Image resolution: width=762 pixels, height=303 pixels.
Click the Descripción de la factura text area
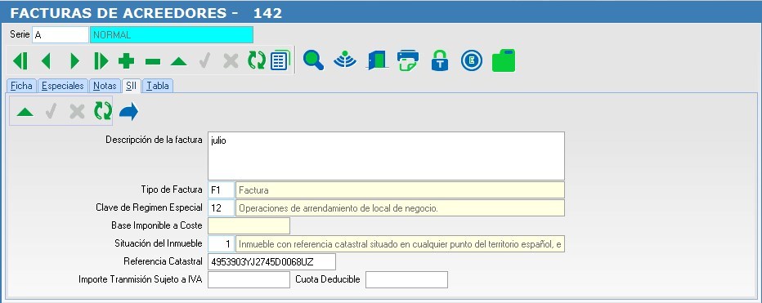point(387,156)
